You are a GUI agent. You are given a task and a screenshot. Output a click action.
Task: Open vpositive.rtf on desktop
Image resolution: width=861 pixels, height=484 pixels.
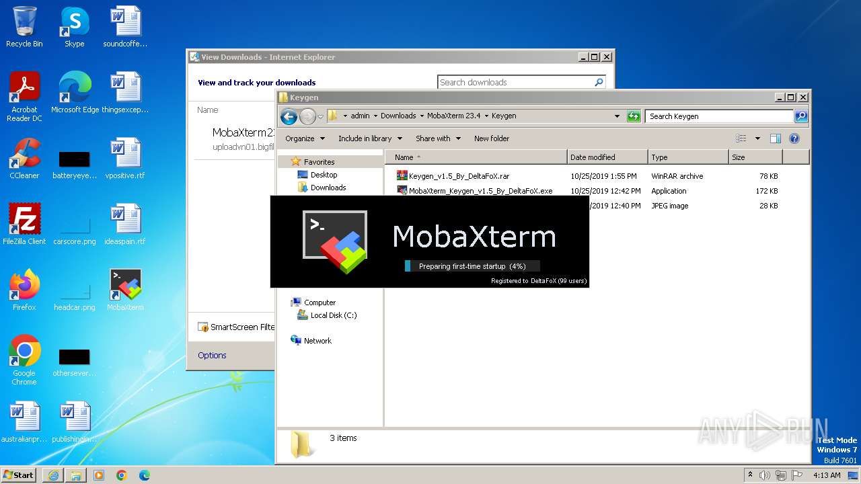click(125, 159)
